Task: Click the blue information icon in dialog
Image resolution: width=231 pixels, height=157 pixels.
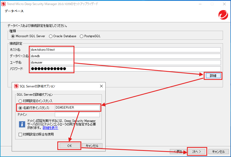Action: (x=22, y=124)
